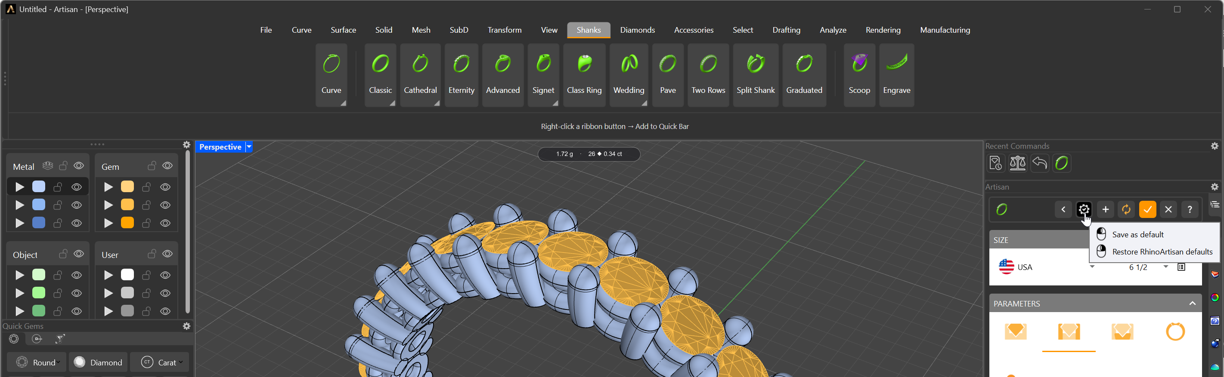Select the Pave shank tool
Screen dimensions: 1224x377
click(668, 75)
